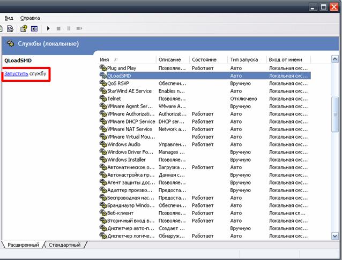
Task: Click the vertical scrollbar thumb
Action: (335, 114)
